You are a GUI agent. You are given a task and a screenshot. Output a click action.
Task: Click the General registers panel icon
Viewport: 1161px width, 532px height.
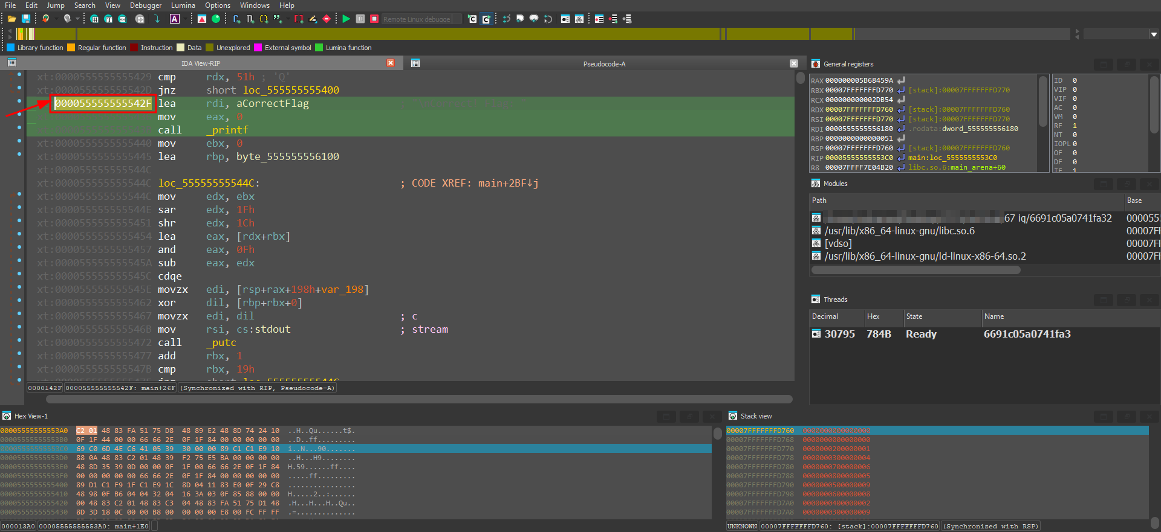pyautogui.click(x=816, y=63)
